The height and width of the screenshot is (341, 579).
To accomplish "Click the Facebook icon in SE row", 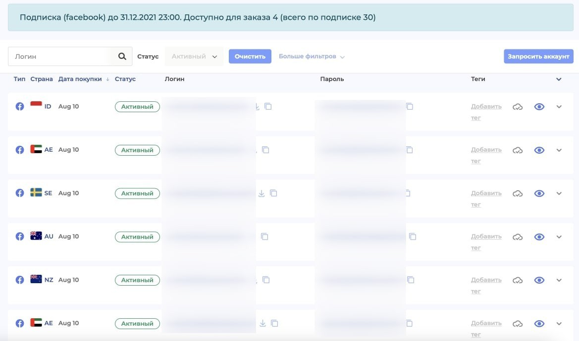I will tap(20, 193).
